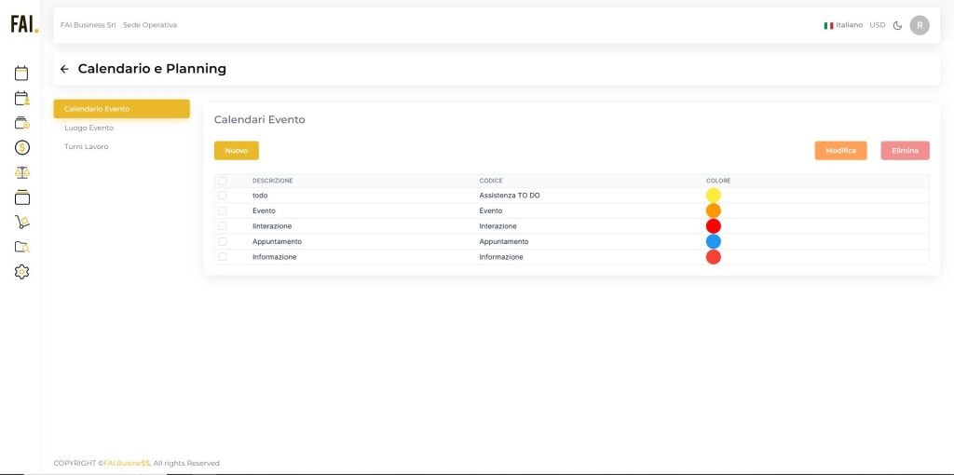Click the blue color swatch for Appuntamento
This screenshot has width=954, height=475.
pyautogui.click(x=714, y=241)
